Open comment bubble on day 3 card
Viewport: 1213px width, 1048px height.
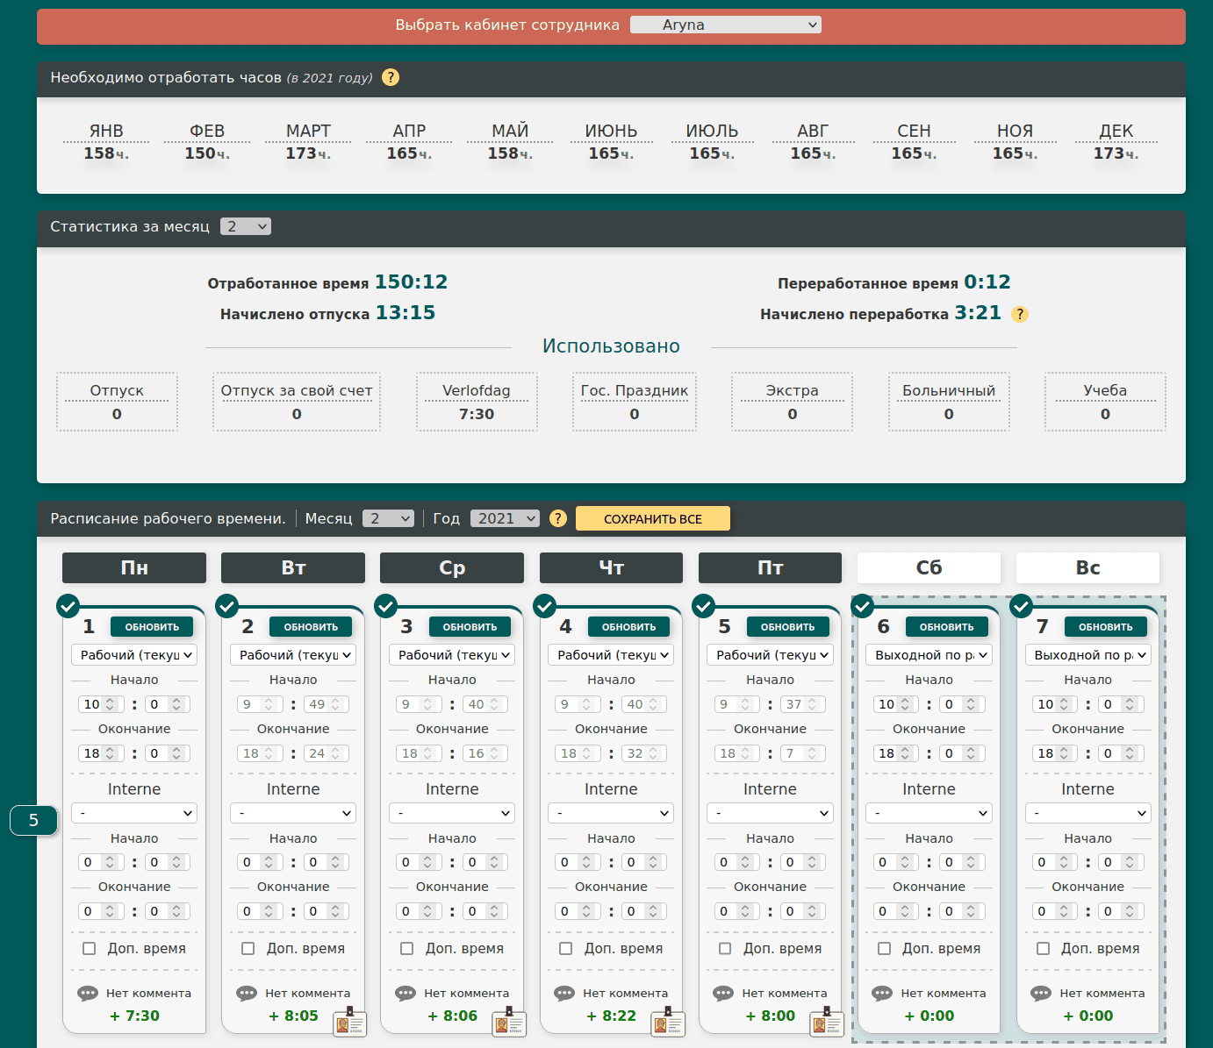point(406,994)
